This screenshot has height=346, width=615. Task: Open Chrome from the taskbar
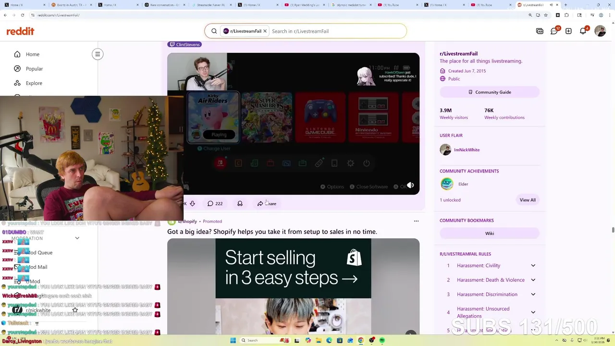click(361, 340)
